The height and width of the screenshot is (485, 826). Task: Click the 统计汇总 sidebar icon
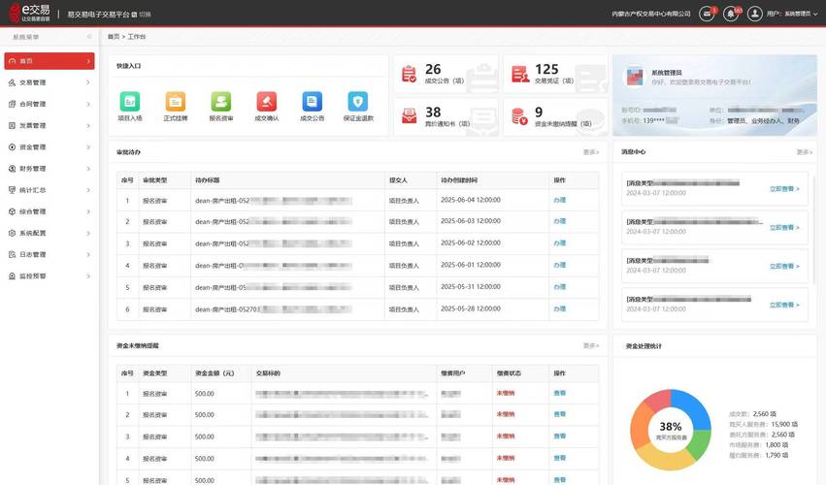[12, 190]
